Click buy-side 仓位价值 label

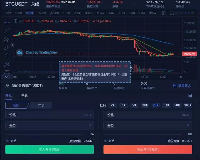(75, 141)
